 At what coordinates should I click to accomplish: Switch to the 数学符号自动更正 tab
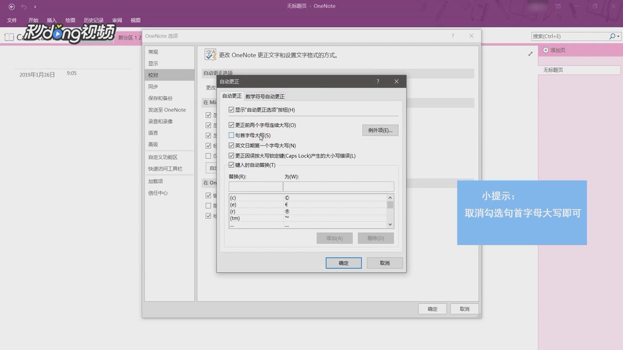[265, 96]
